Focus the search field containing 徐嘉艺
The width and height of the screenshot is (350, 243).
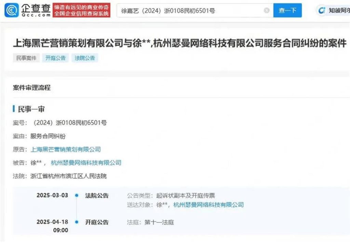tap(191, 11)
